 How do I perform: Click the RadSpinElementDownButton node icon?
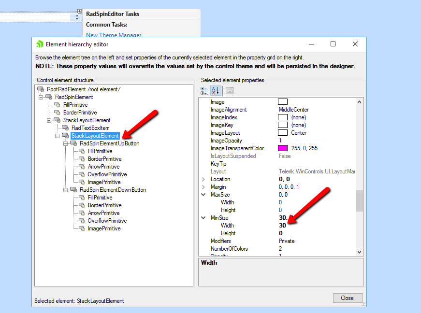[x=73, y=190]
